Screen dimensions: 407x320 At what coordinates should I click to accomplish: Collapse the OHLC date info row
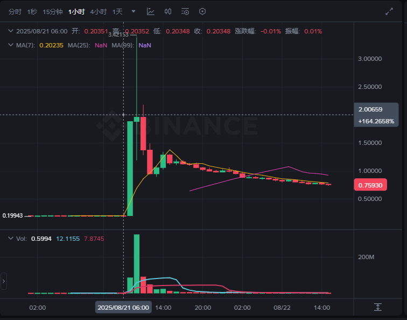coord(11,31)
